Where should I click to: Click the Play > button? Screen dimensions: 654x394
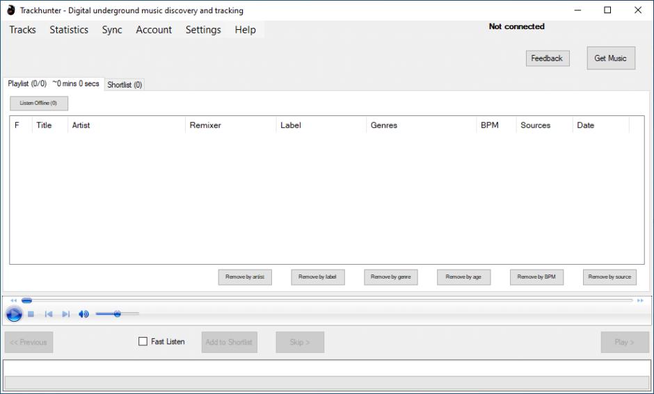pyautogui.click(x=625, y=343)
